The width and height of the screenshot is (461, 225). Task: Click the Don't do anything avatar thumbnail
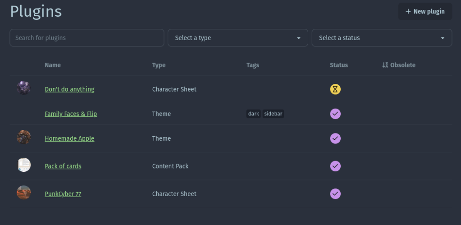point(23,88)
